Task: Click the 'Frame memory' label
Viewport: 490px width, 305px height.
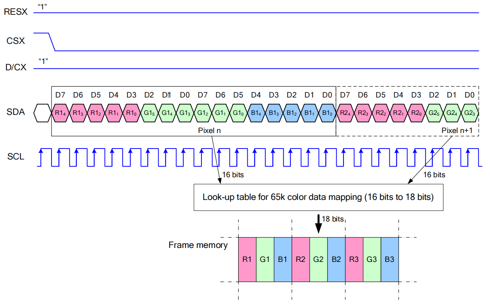Action: 198,245
